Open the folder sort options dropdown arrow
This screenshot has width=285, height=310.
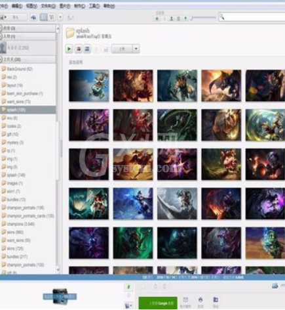click(60, 17)
